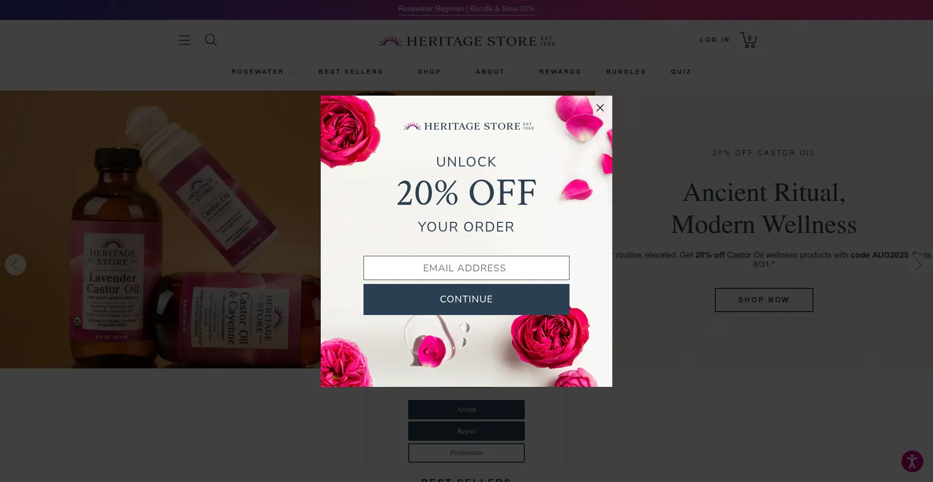Click the Heritage Store header logo

tap(466, 41)
